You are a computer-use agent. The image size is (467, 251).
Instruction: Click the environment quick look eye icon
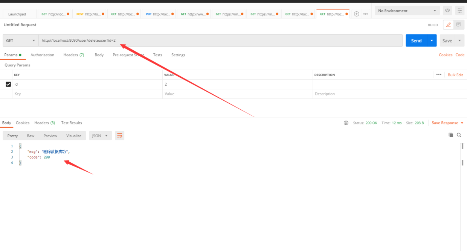click(x=447, y=11)
